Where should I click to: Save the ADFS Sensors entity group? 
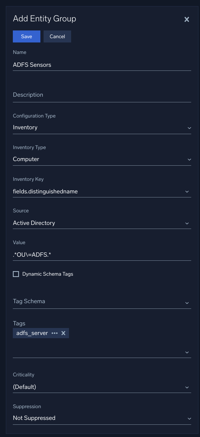(26, 36)
